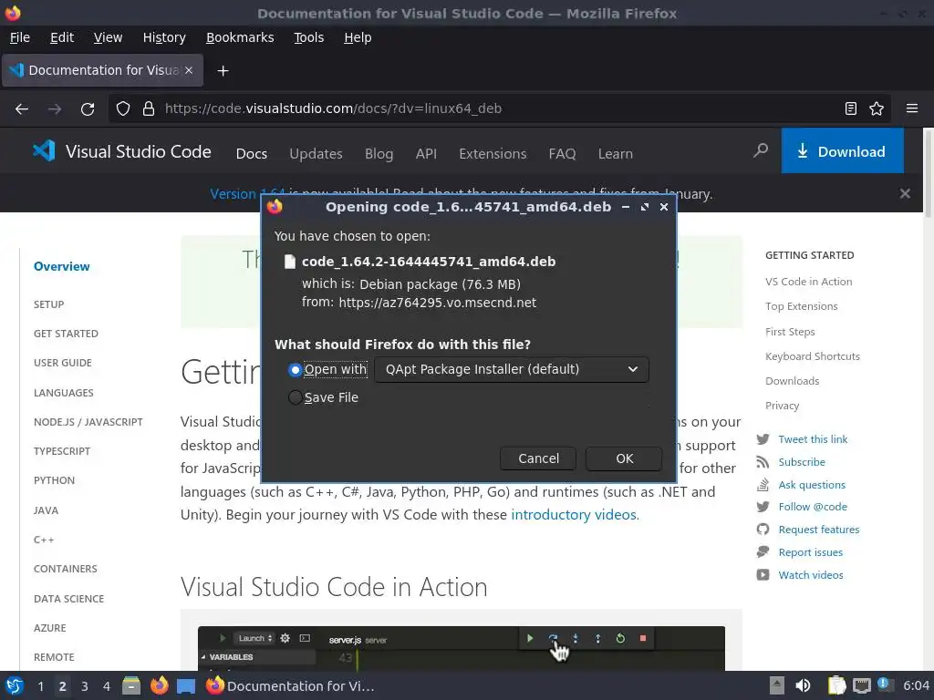Open the site search magnifier
The image size is (934, 700).
point(761,150)
